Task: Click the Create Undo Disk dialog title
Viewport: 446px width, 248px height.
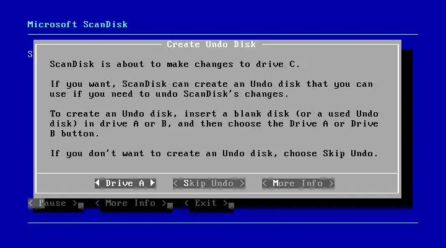Action: [211, 44]
